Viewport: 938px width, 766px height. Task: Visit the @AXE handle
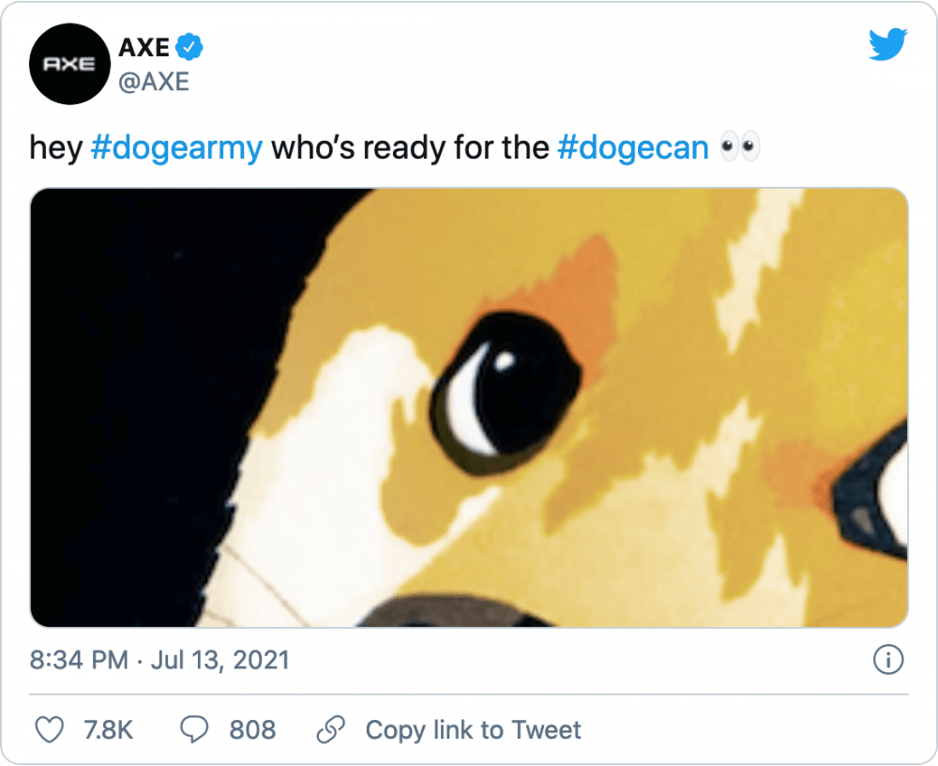click(x=154, y=82)
